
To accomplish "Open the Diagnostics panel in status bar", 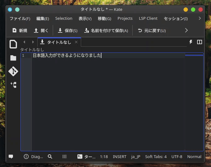I will point(33,157).
